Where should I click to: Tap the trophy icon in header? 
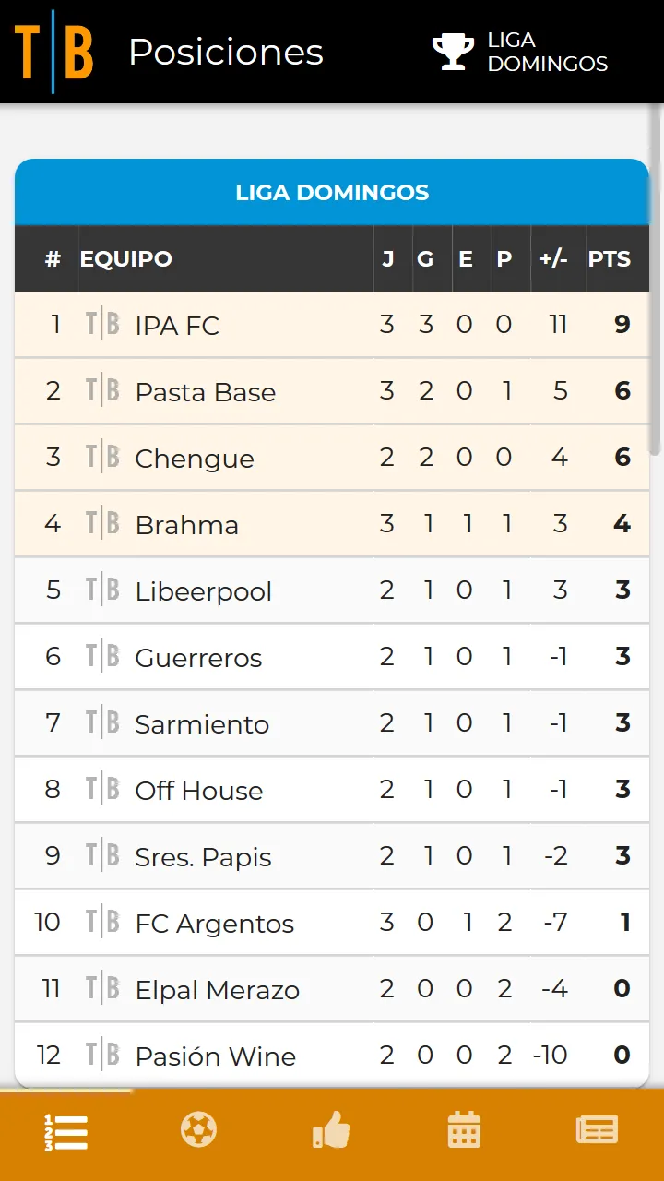coord(453,52)
